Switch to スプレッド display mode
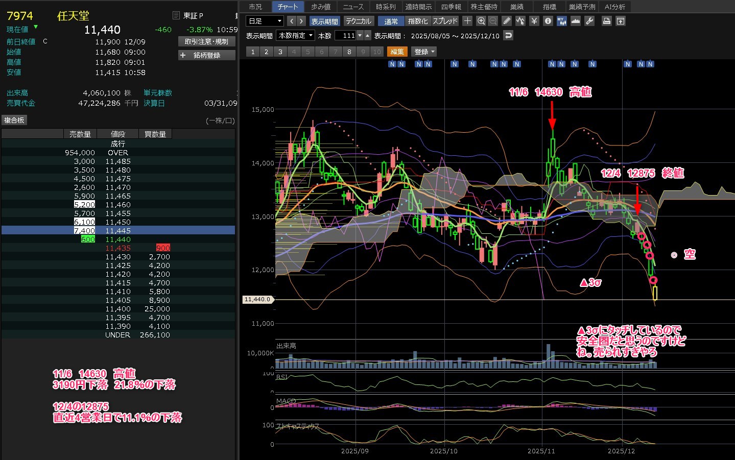Screen dimensions: 735x460 pyautogui.click(x=445, y=21)
